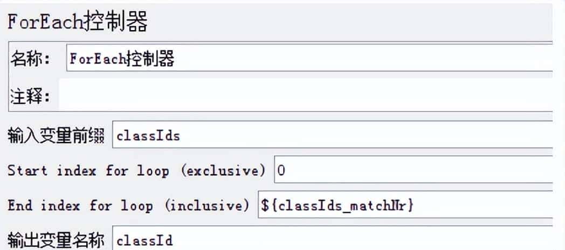Click blank area of End index field

pyautogui.click(x=485, y=205)
